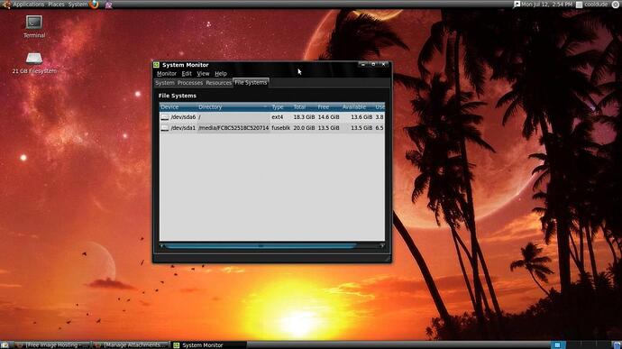The image size is (622, 349).
Task: Open the Help menu
Action: point(221,73)
